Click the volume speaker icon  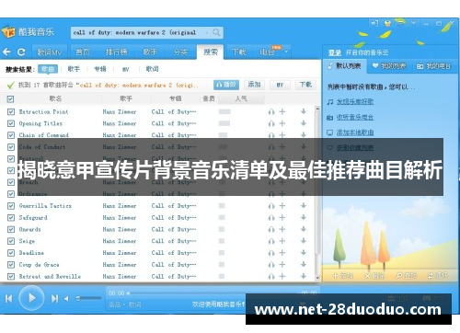(x=66, y=298)
